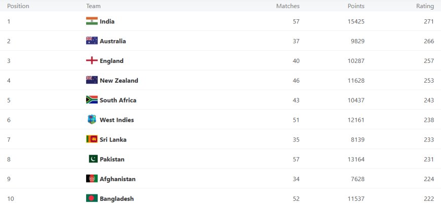Click the South Africa flag icon
The image size is (441, 207).
92,100
